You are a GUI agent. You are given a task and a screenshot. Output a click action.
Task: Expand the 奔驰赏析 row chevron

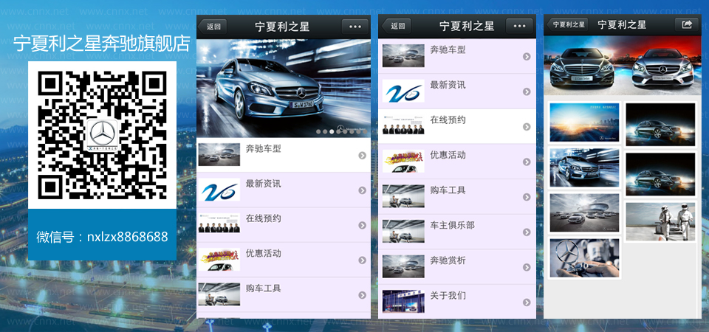point(527,267)
